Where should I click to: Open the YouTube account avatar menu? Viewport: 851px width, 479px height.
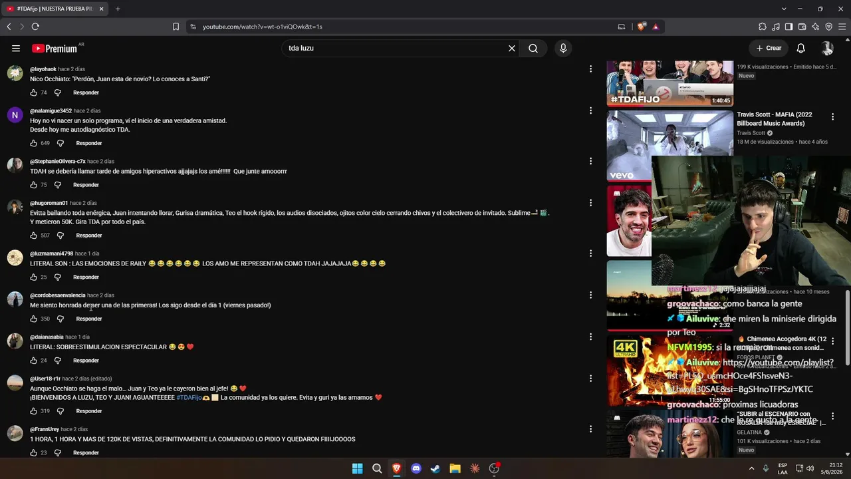pos(827,48)
